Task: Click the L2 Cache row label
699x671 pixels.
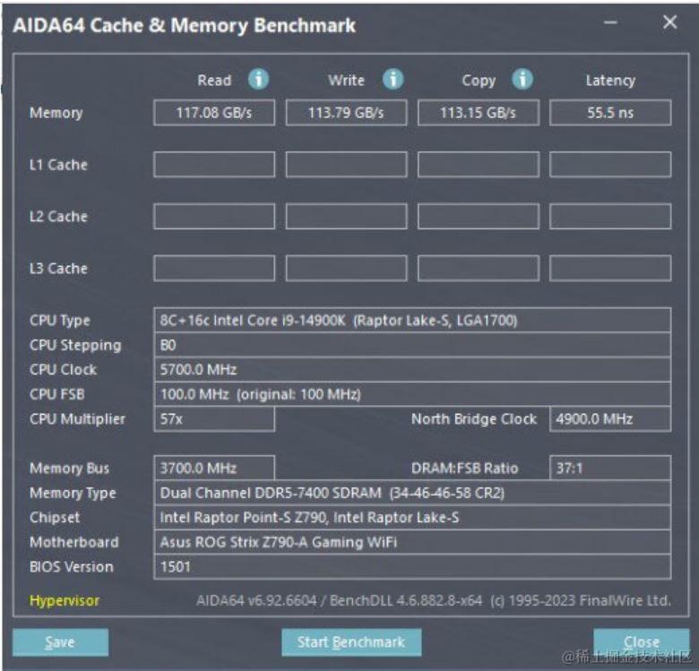Action: point(58,217)
